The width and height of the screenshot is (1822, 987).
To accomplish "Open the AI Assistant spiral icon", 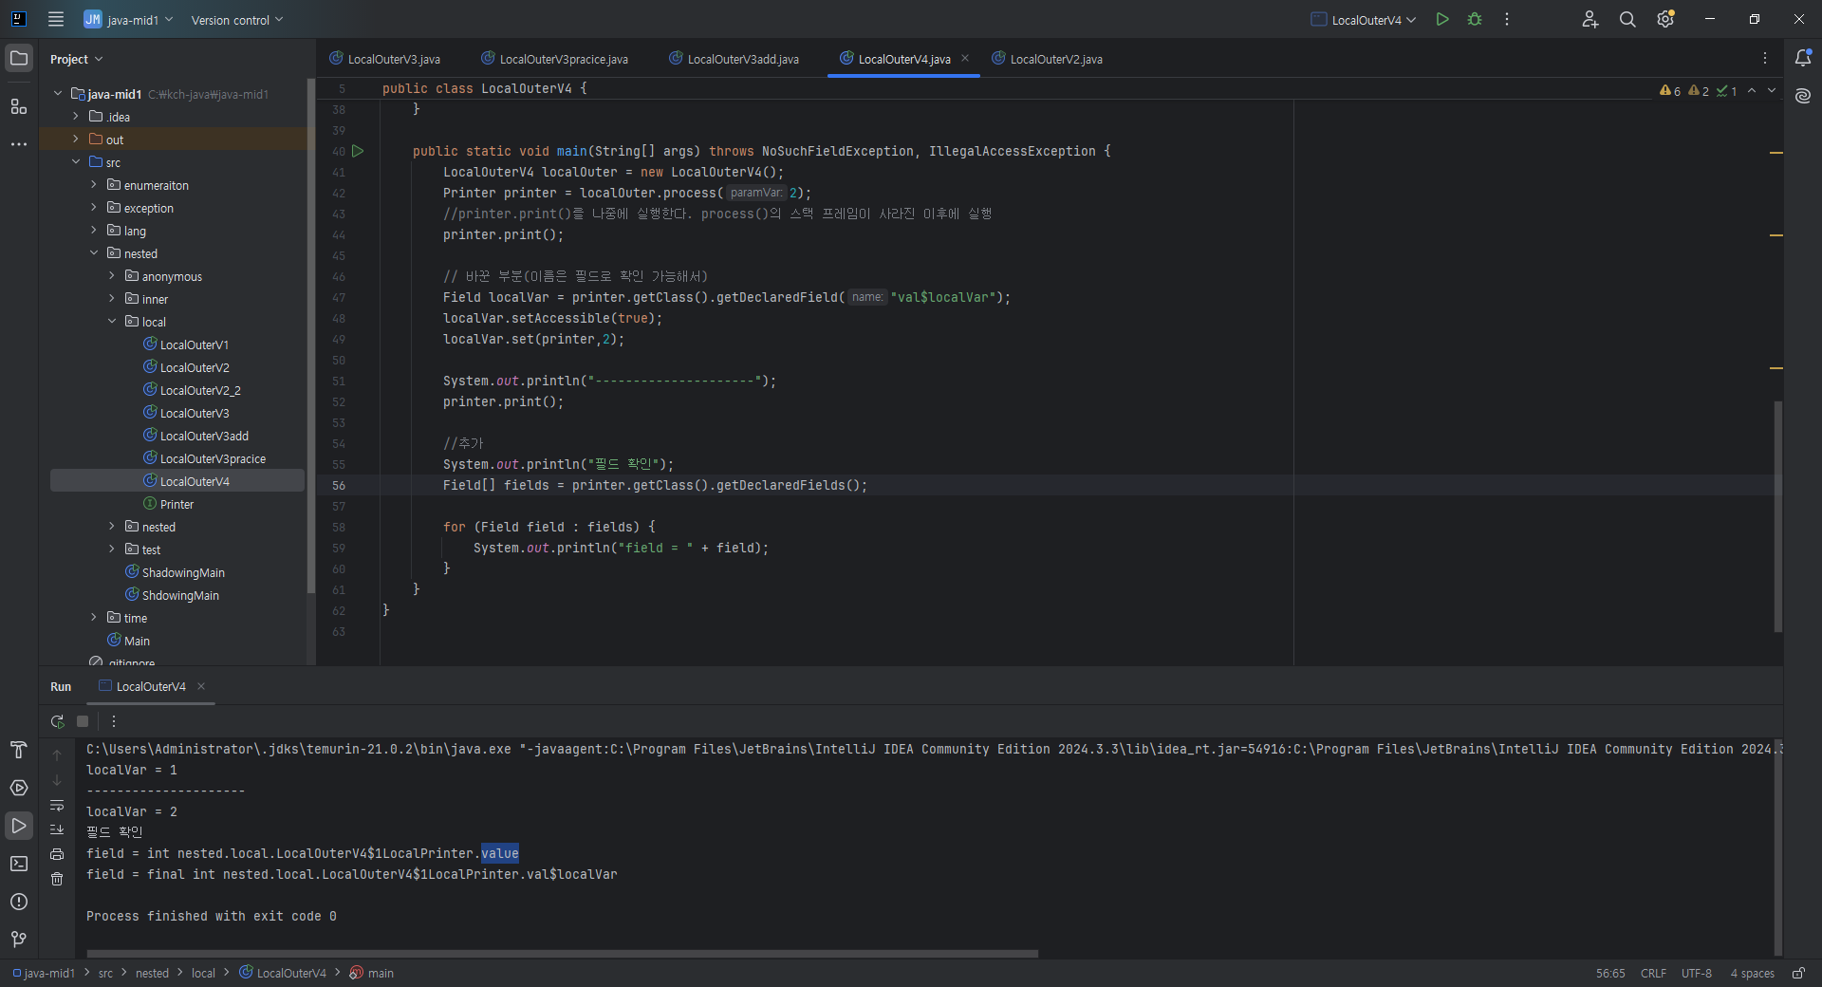I will (1803, 96).
